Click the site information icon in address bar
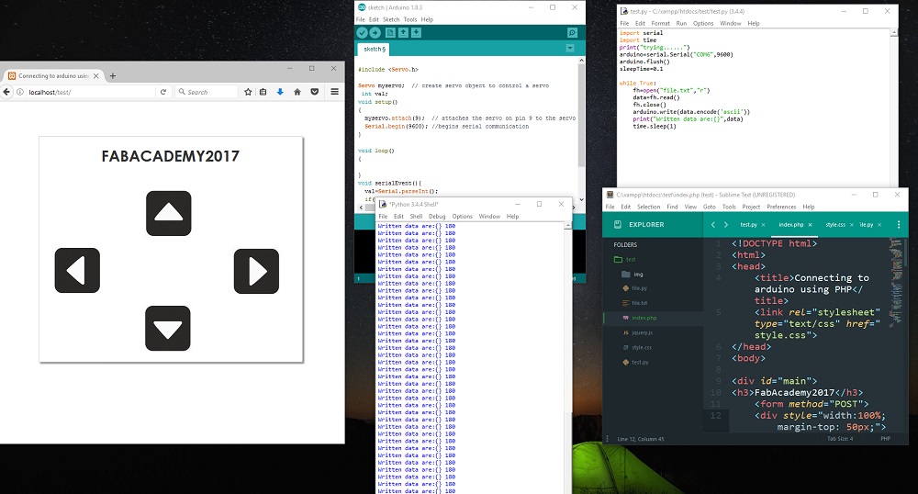This screenshot has height=494, width=918. (x=20, y=92)
